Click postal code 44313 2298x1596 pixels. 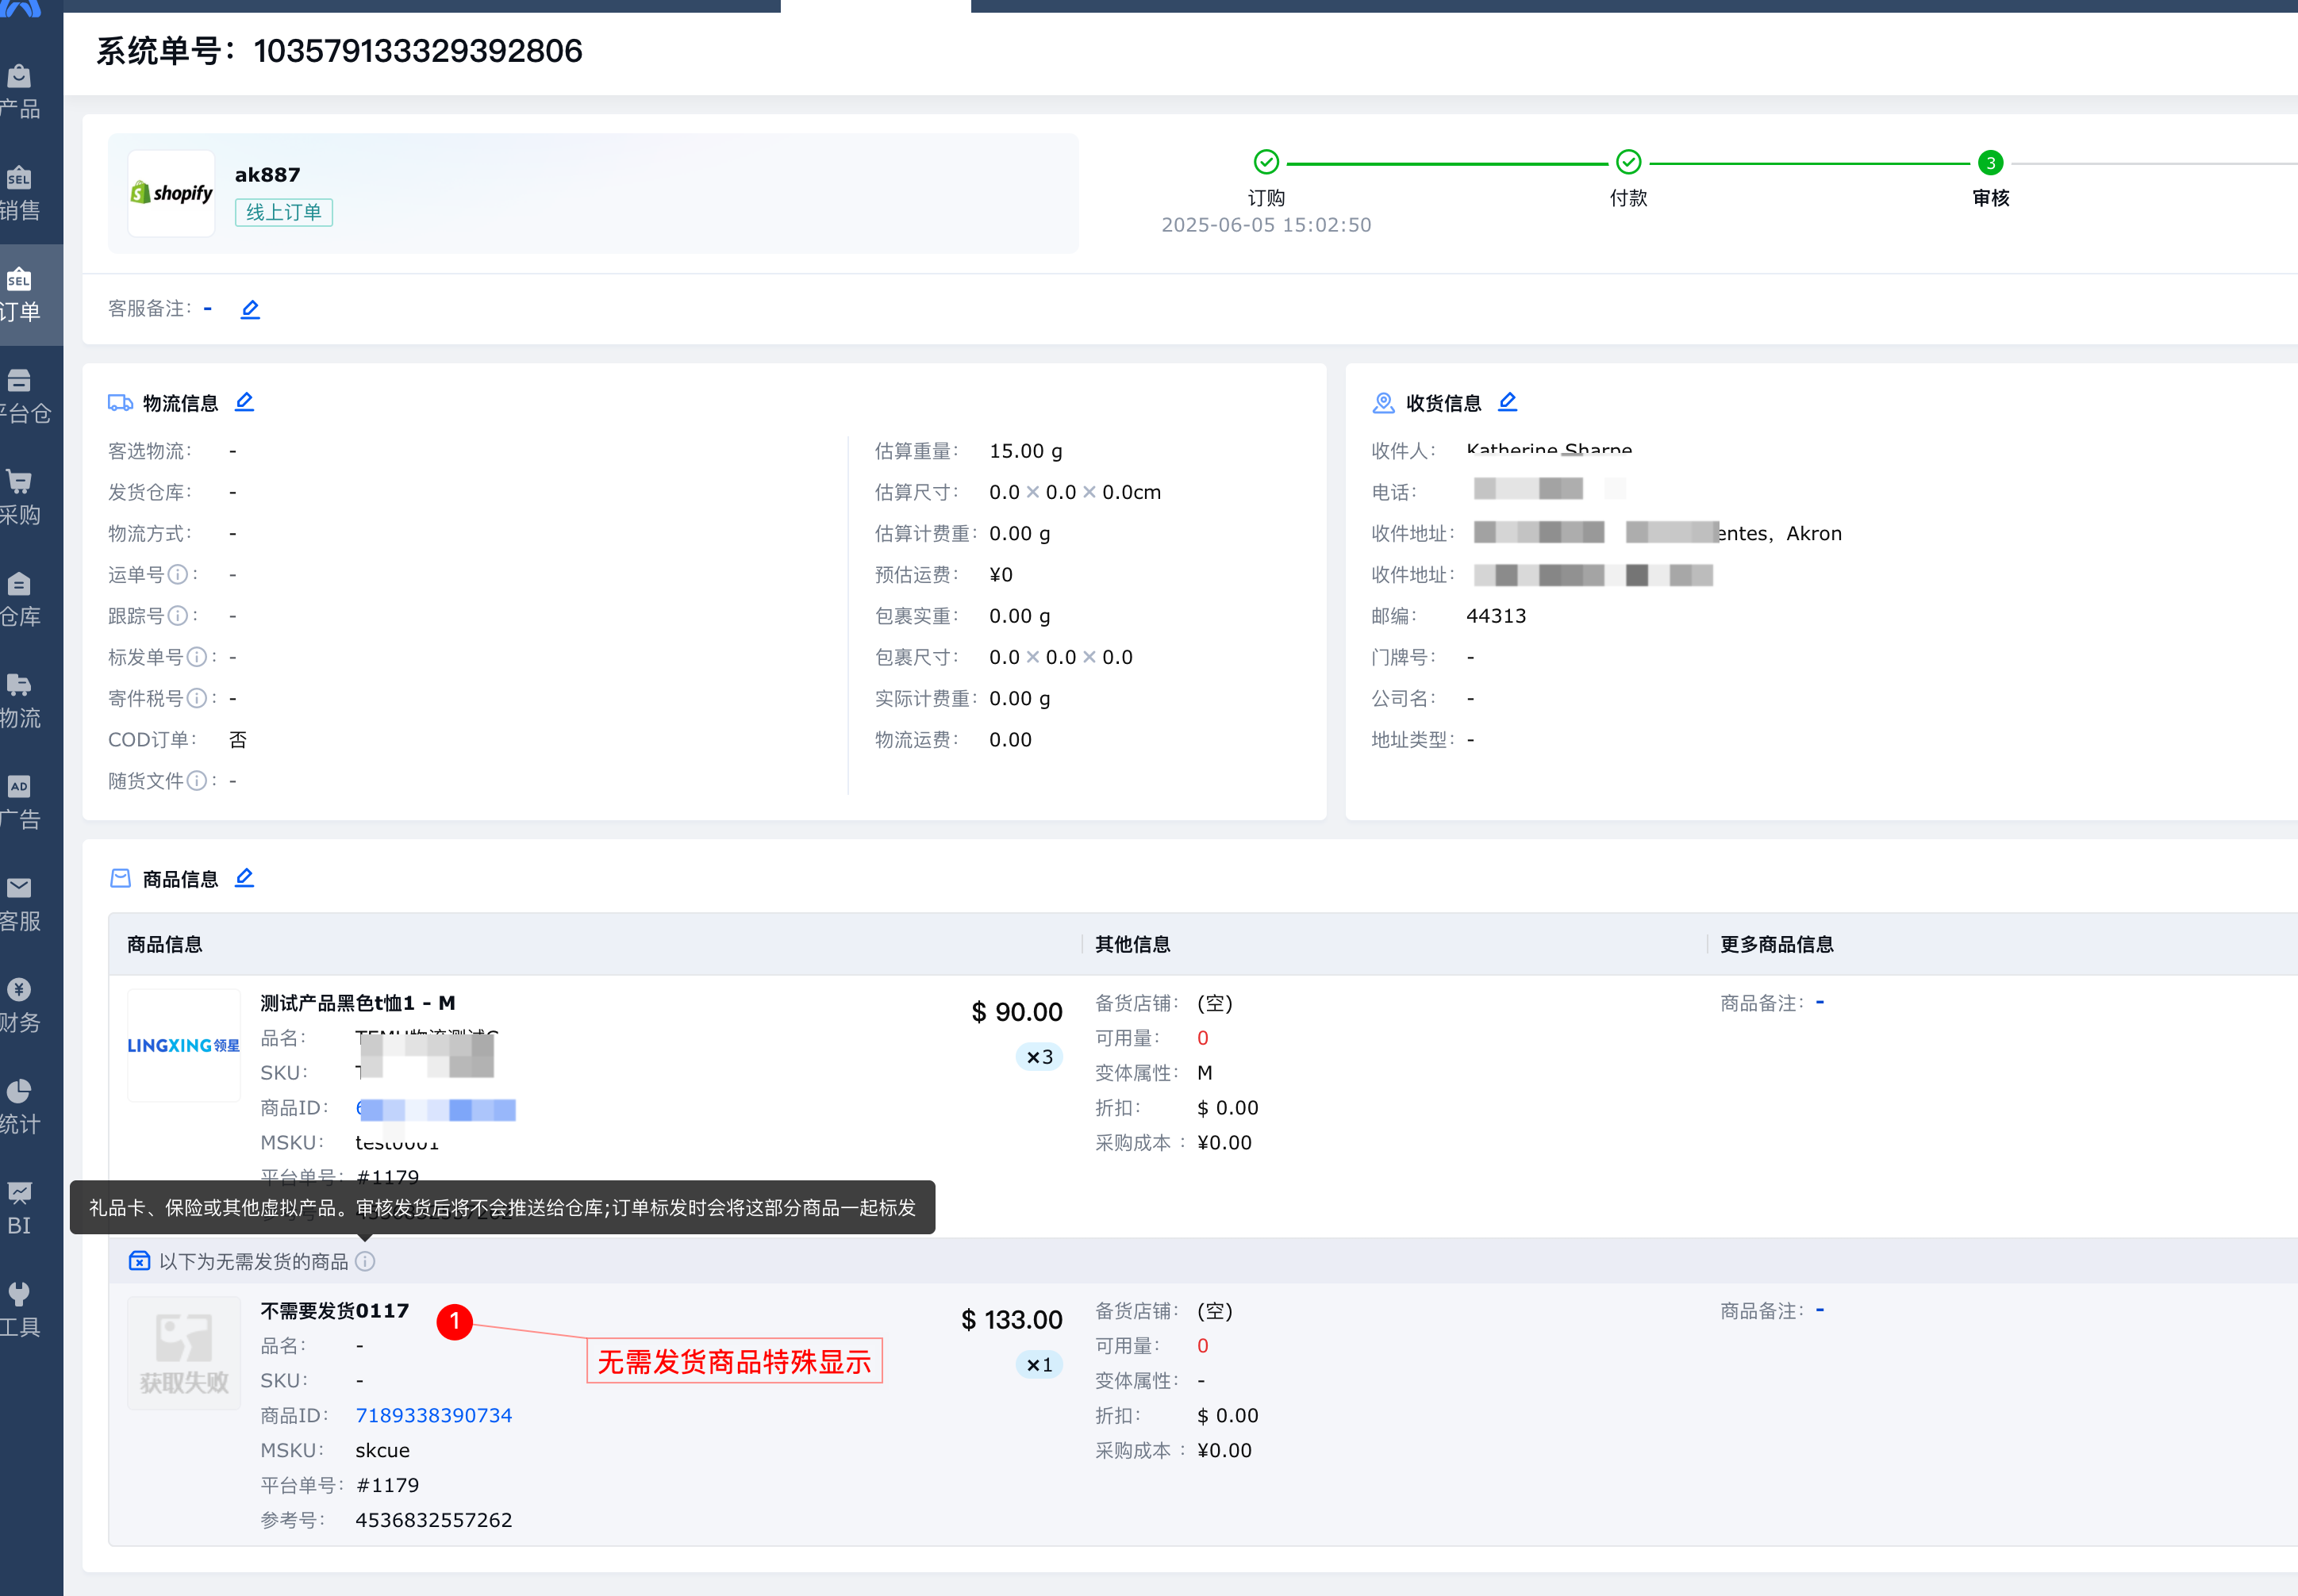[x=1497, y=616]
